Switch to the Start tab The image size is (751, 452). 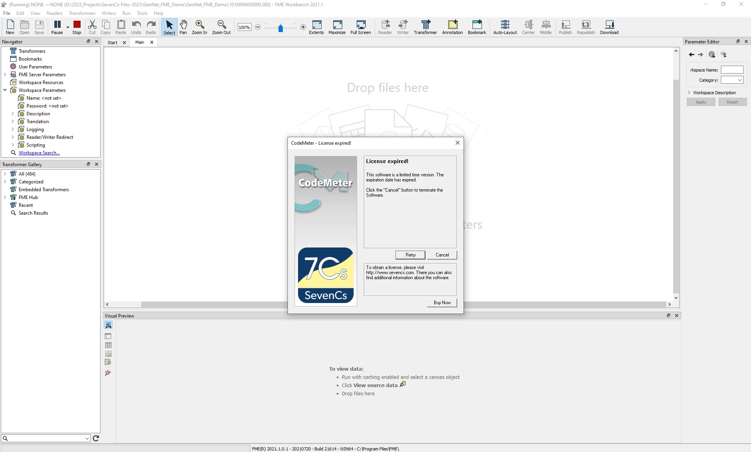[x=112, y=43]
